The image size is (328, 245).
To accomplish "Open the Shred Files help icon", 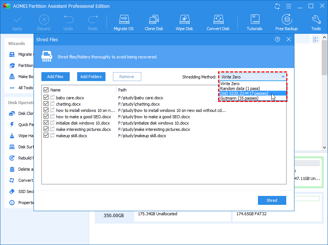I will coord(277,39).
